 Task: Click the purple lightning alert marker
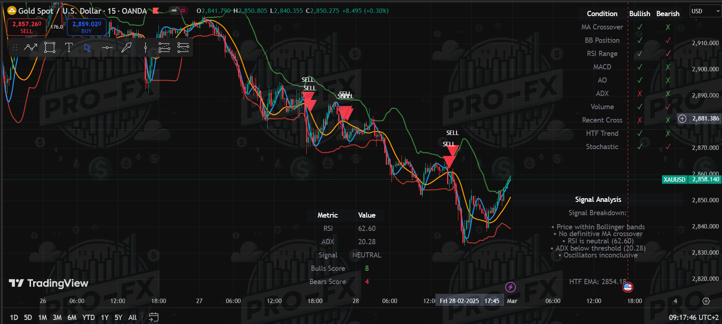tap(511, 287)
